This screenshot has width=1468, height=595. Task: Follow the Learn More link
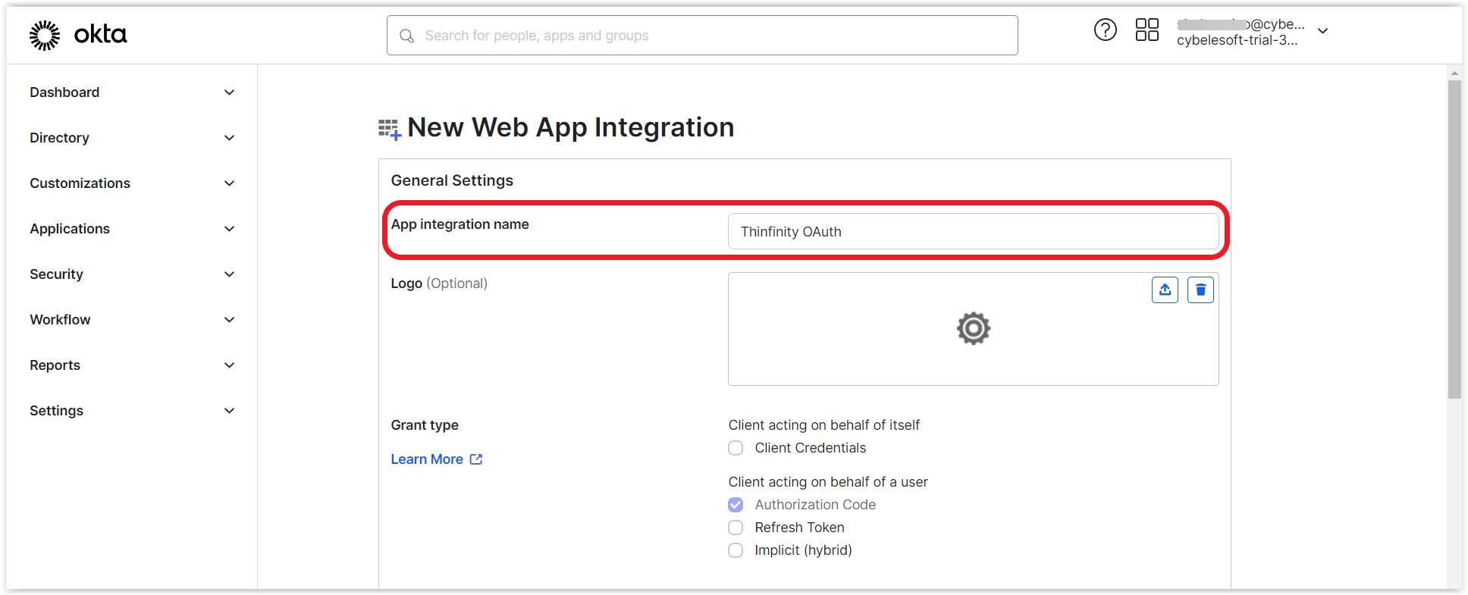(427, 459)
